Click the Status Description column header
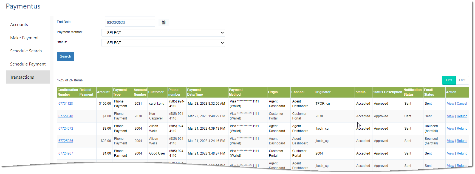This screenshot has width=475, height=174. 388,92
